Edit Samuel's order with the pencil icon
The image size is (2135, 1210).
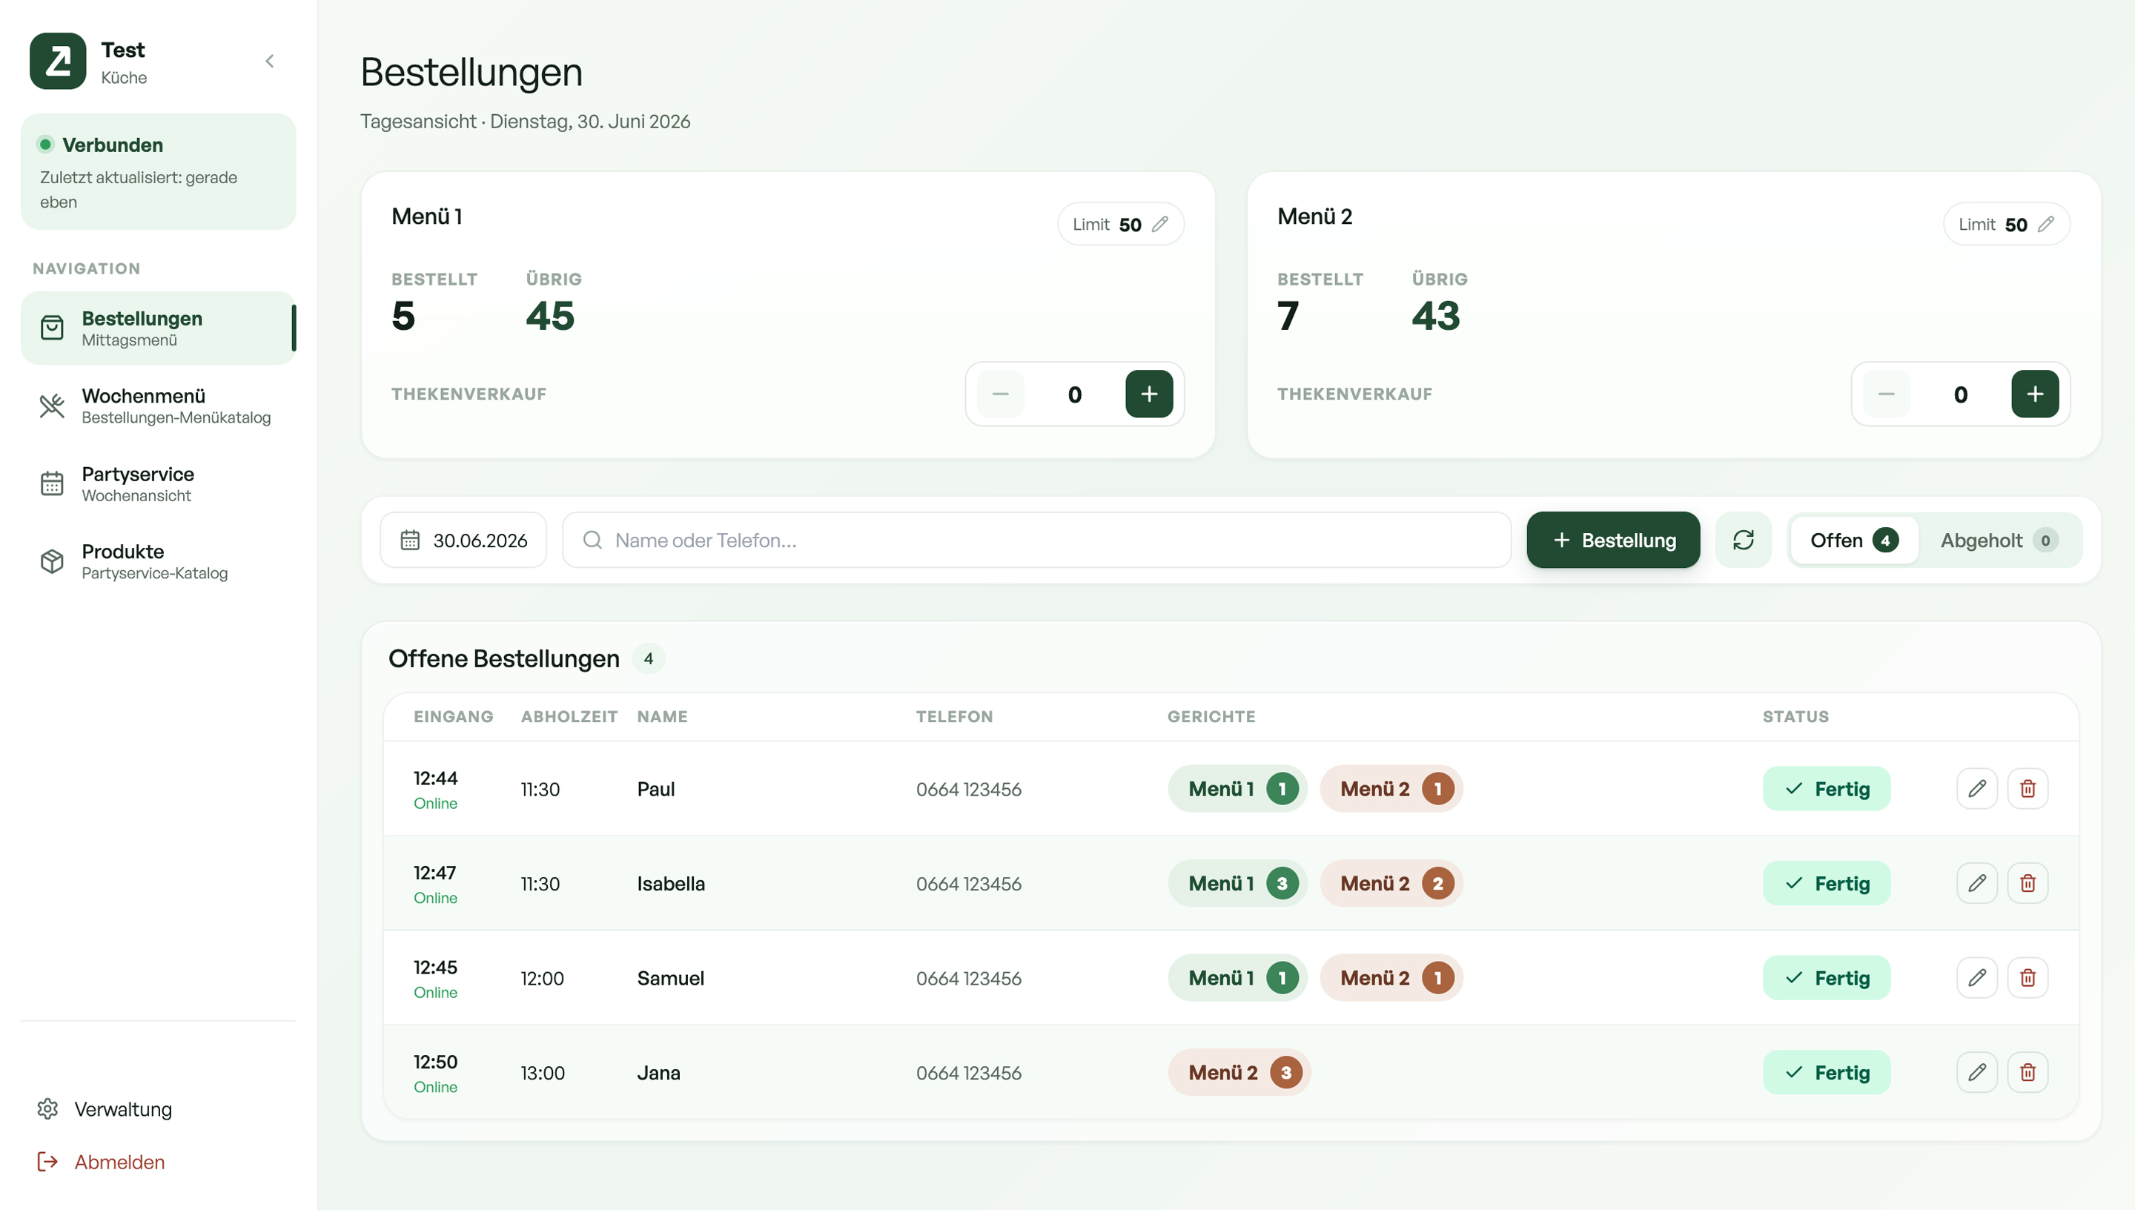pyautogui.click(x=1976, y=978)
